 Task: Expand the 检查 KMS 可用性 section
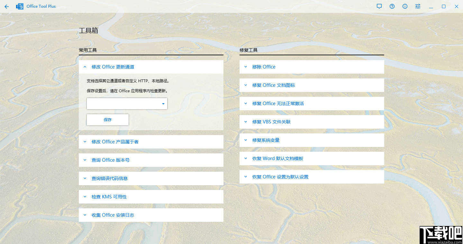[85, 196]
